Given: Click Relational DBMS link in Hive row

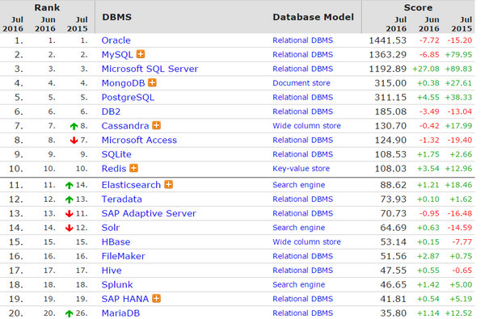Looking at the screenshot, I should (303, 271).
